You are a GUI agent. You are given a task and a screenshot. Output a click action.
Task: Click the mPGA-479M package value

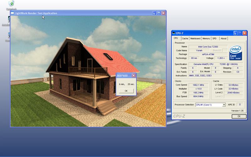[x=208, y=54]
